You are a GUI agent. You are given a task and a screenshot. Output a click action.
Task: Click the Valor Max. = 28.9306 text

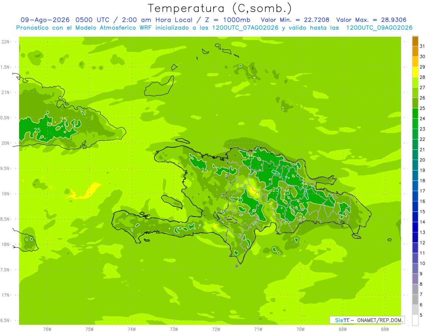pyautogui.click(x=372, y=20)
